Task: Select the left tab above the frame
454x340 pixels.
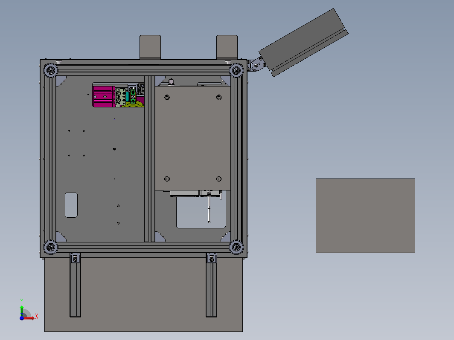Action: coord(150,47)
